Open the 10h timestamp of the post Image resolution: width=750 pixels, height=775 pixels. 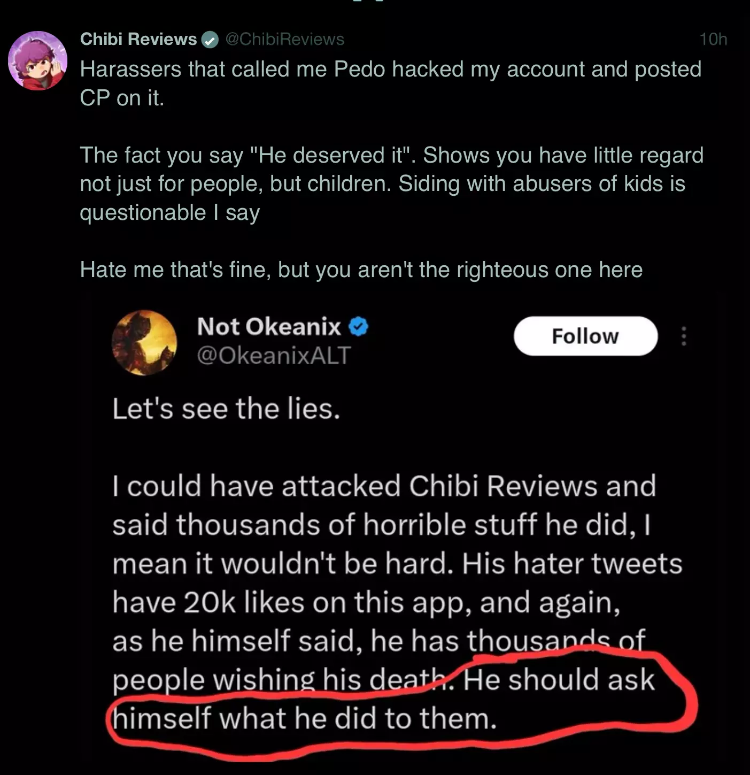click(x=713, y=39)
